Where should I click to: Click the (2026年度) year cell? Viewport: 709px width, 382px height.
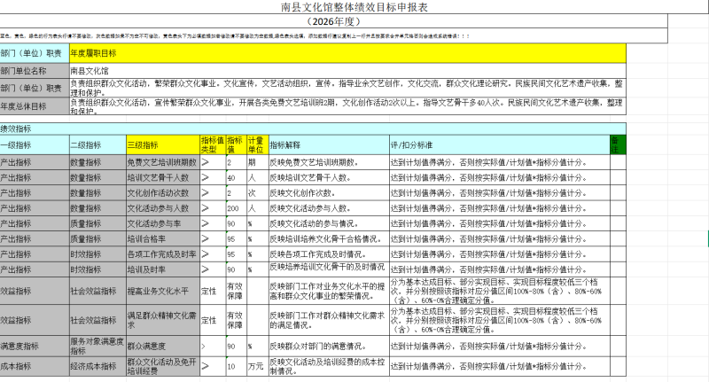(x=354, y=20)
